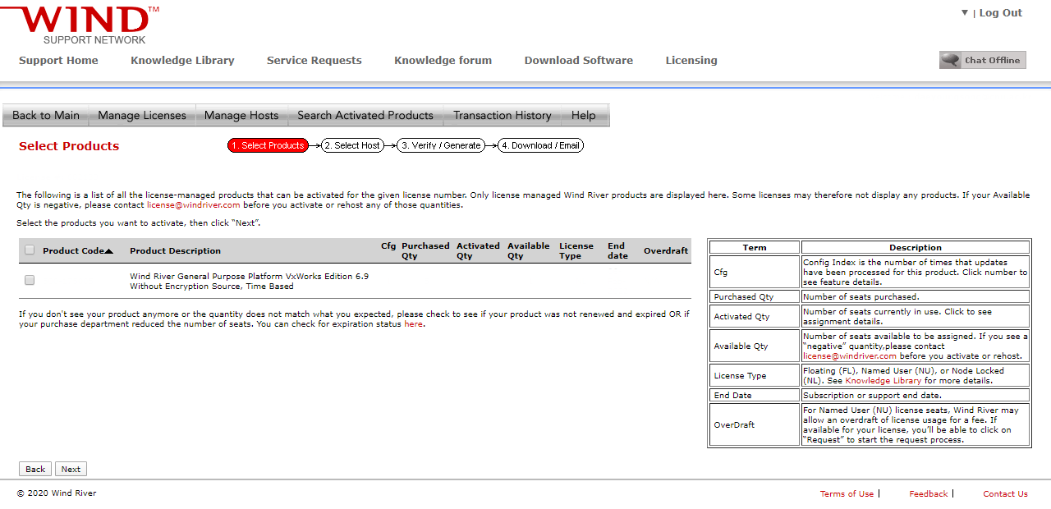
Task: Open the Manage Licenses tab
Action: pos(142,116)
